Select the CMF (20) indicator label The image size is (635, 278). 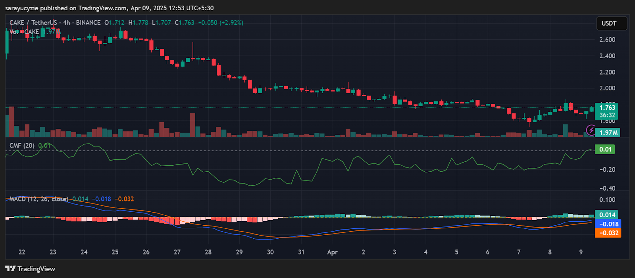tap(22, 146)
